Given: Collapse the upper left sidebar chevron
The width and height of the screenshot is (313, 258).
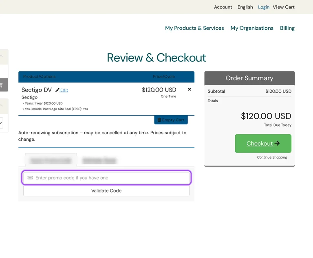Looking at the screenshot, I should (x=1, y=57).
